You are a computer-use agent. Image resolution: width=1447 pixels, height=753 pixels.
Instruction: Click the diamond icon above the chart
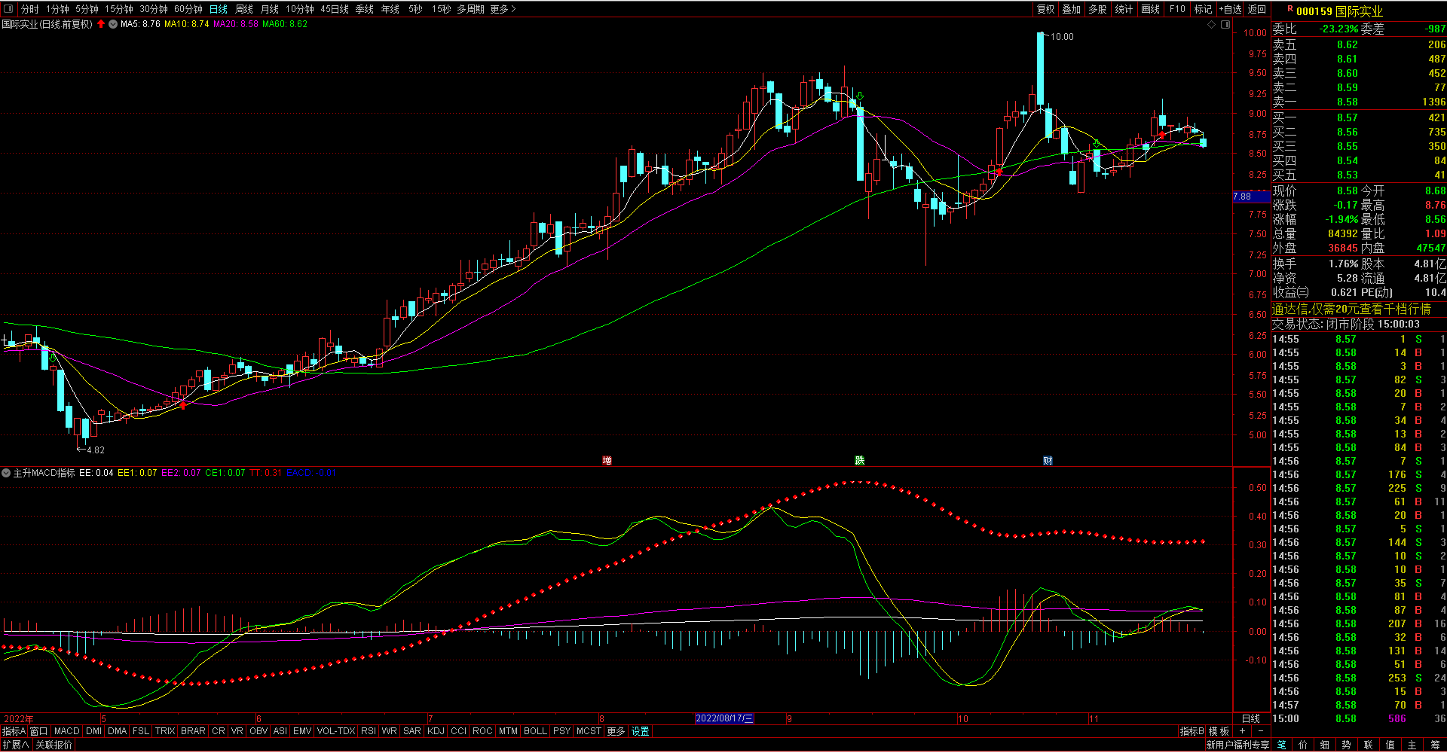click(x=1212, y=25)
